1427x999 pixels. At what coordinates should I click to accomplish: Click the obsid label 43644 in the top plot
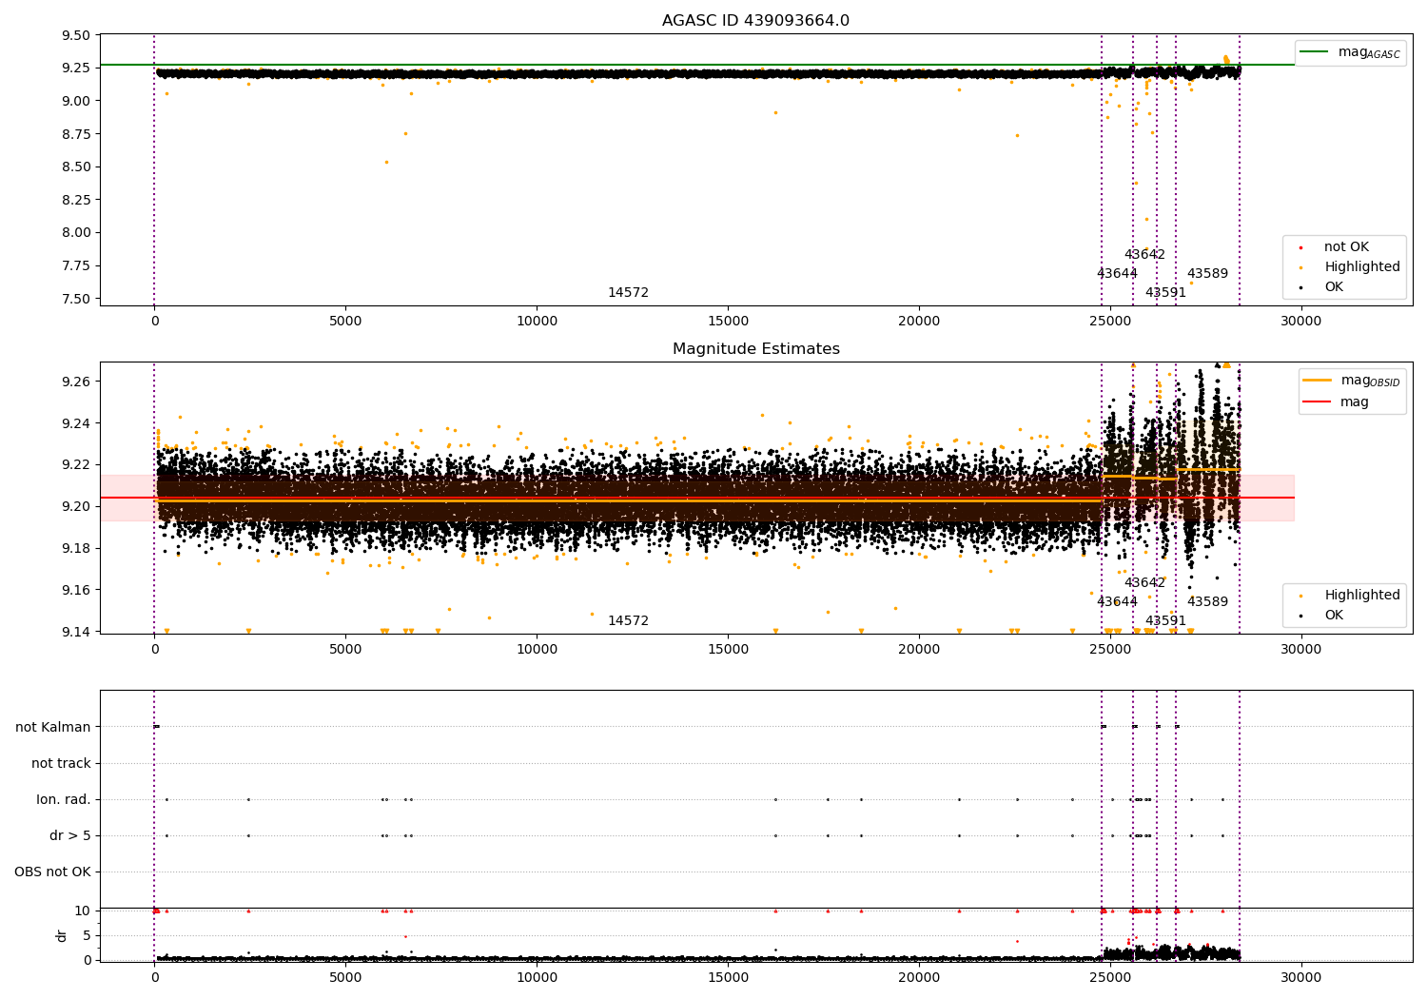pos(1117,274)
